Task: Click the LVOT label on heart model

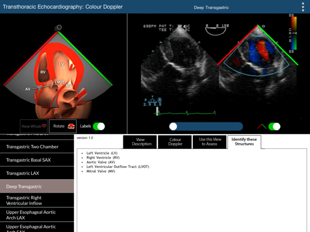Action: 59,82
